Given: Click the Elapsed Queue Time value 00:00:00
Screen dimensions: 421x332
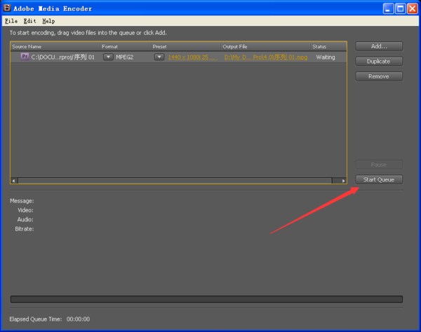Looking at the screenshot, I should [78, 319].
